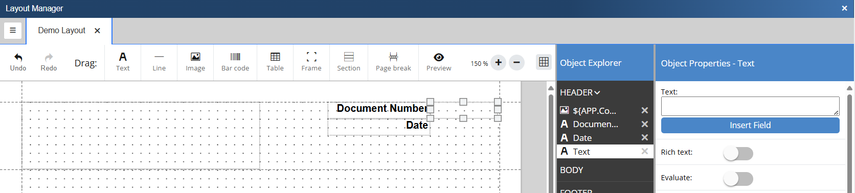Open the layout Preview

click(439, 62)
